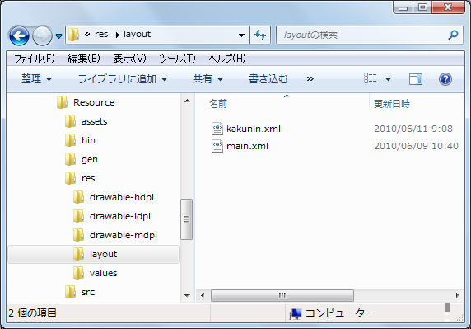Click the tree pane scroll down arrow
The width and height of the screenshot is (471, 329).
187,296
